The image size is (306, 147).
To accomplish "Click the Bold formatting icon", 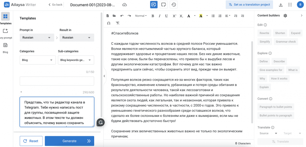I will (x=153, y=16).
